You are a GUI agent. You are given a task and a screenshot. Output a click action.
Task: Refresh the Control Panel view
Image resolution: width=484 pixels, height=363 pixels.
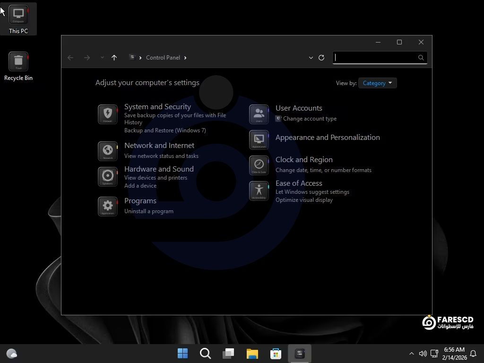pyautogui.click(x=321, y=58)
